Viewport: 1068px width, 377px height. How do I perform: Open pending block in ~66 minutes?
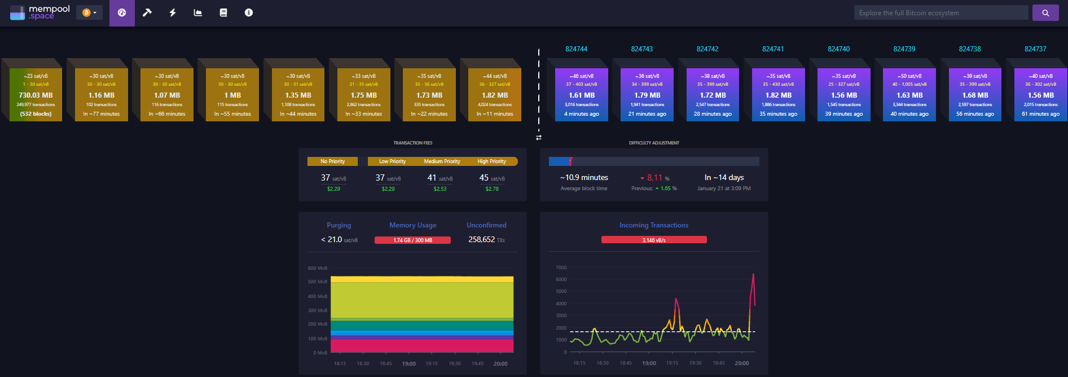pos(167,95)
